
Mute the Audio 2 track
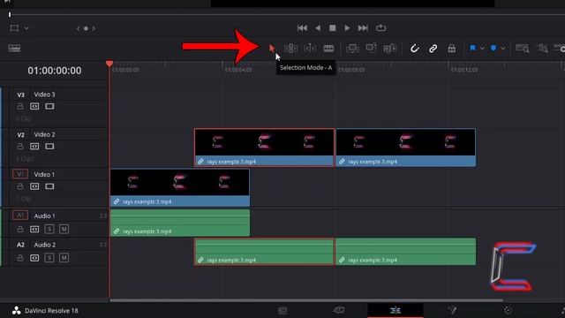pos(64,258)
